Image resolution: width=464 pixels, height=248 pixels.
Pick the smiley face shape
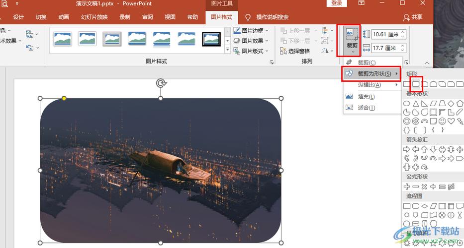[442, 121]
